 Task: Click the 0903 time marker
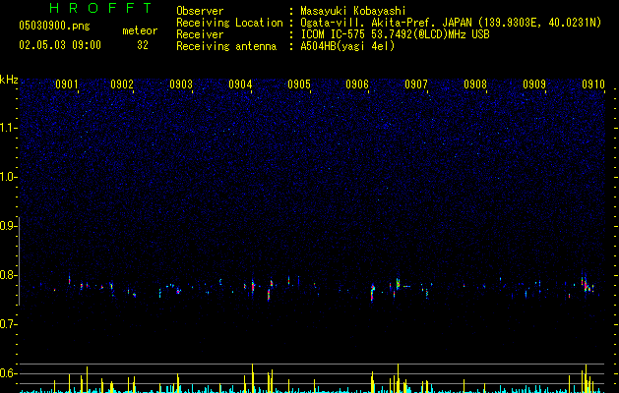point(181,84)
